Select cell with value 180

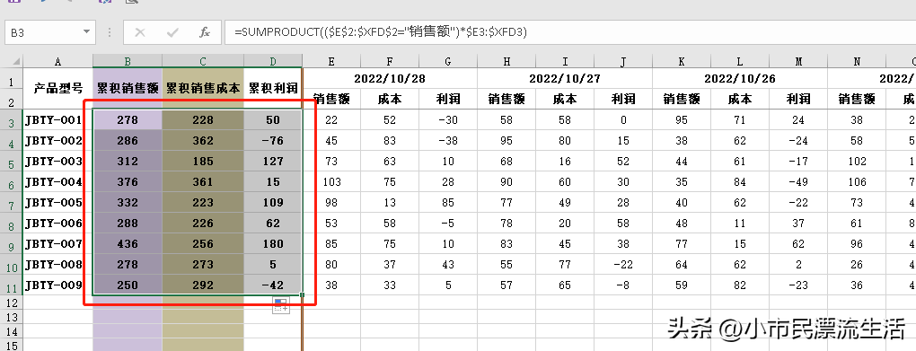pos(273,244)
